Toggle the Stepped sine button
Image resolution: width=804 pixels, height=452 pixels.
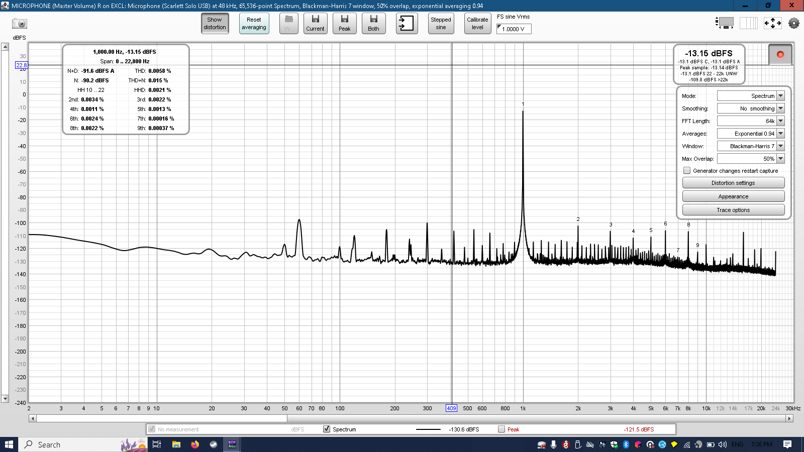click(441, 23)
